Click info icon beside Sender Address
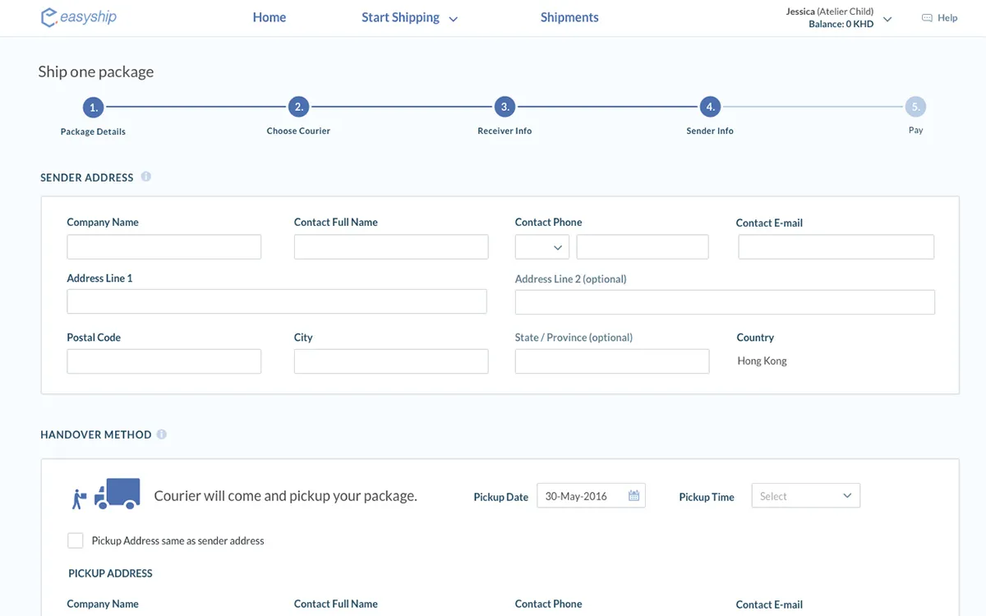986x616 pixels. pos(145,177)
